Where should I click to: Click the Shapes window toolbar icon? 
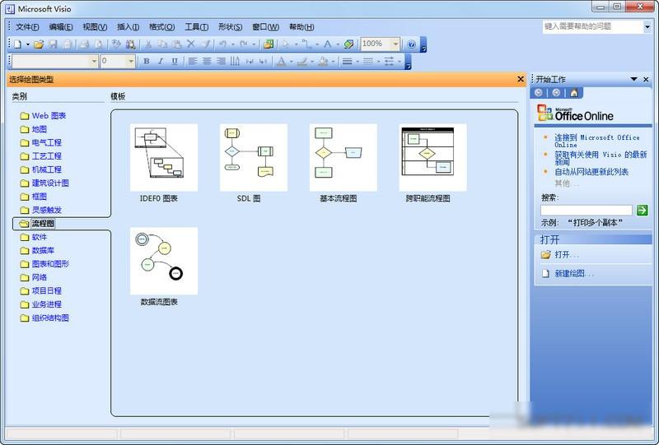pos(269,44)
